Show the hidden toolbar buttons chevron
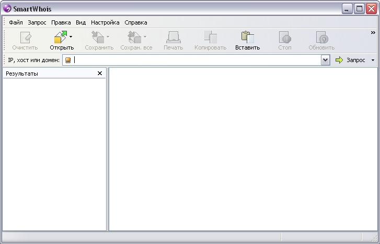 [x=373, y=33]
